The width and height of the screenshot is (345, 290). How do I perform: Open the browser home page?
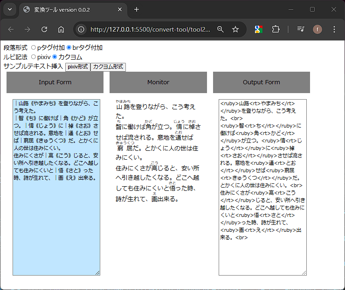point(61,29)
